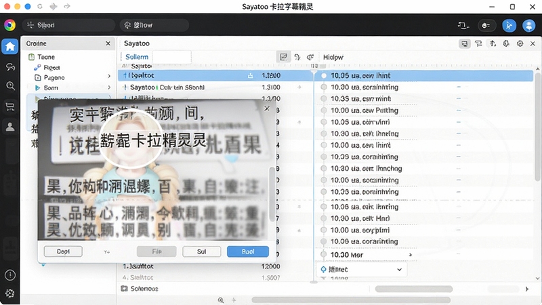Click the up arrow of right scrollbar
This screenshot has width=542, height=305.
pyautogui.click(x=537, y=69)
